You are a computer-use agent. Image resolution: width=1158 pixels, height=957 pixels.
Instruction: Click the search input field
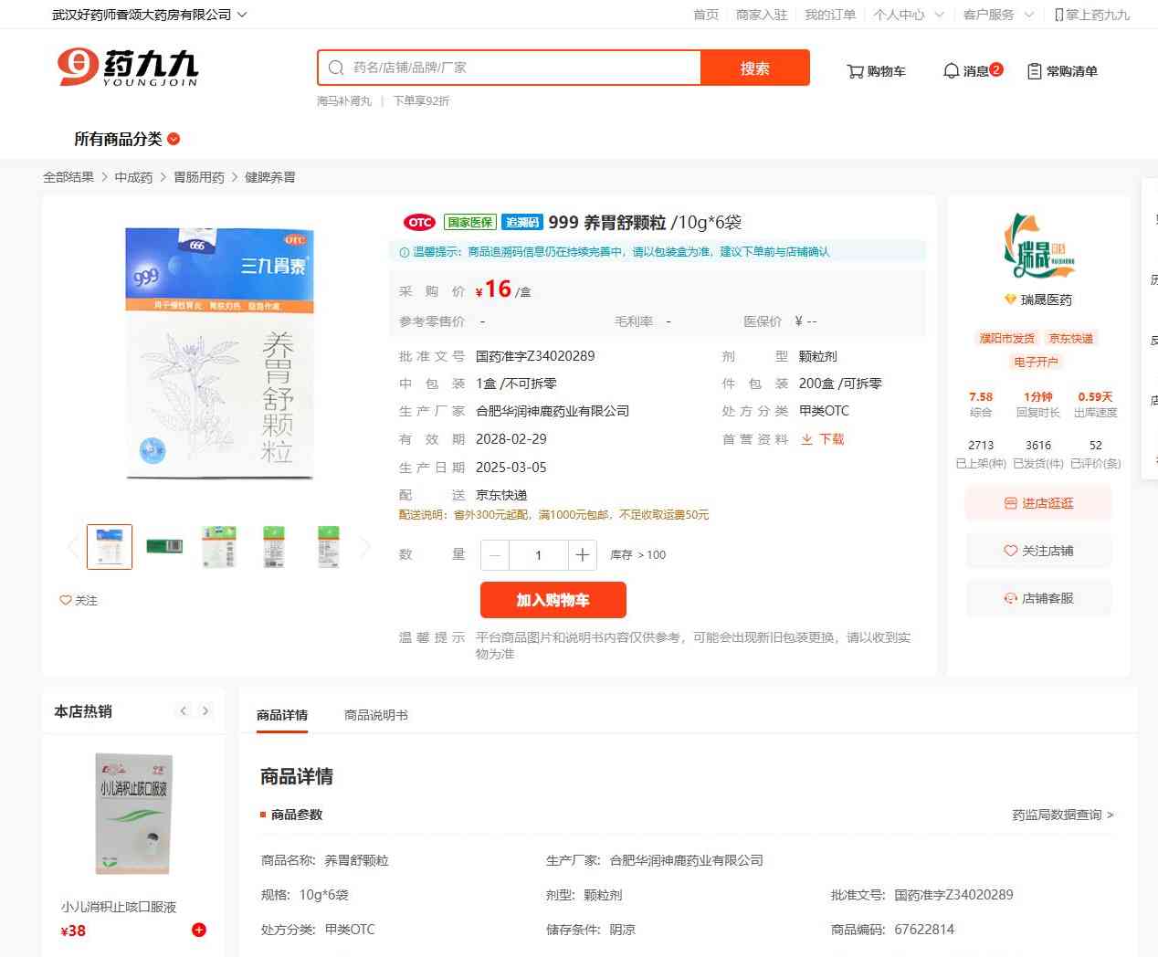click(x=521, y=68)
